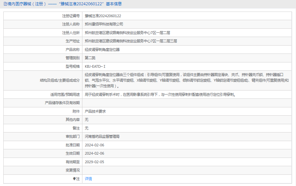The height and width of the screenshot is (186, 296).
Task: Select the page title 境内医疗器械(注册) 基本信息
Action: coord(65,4)
